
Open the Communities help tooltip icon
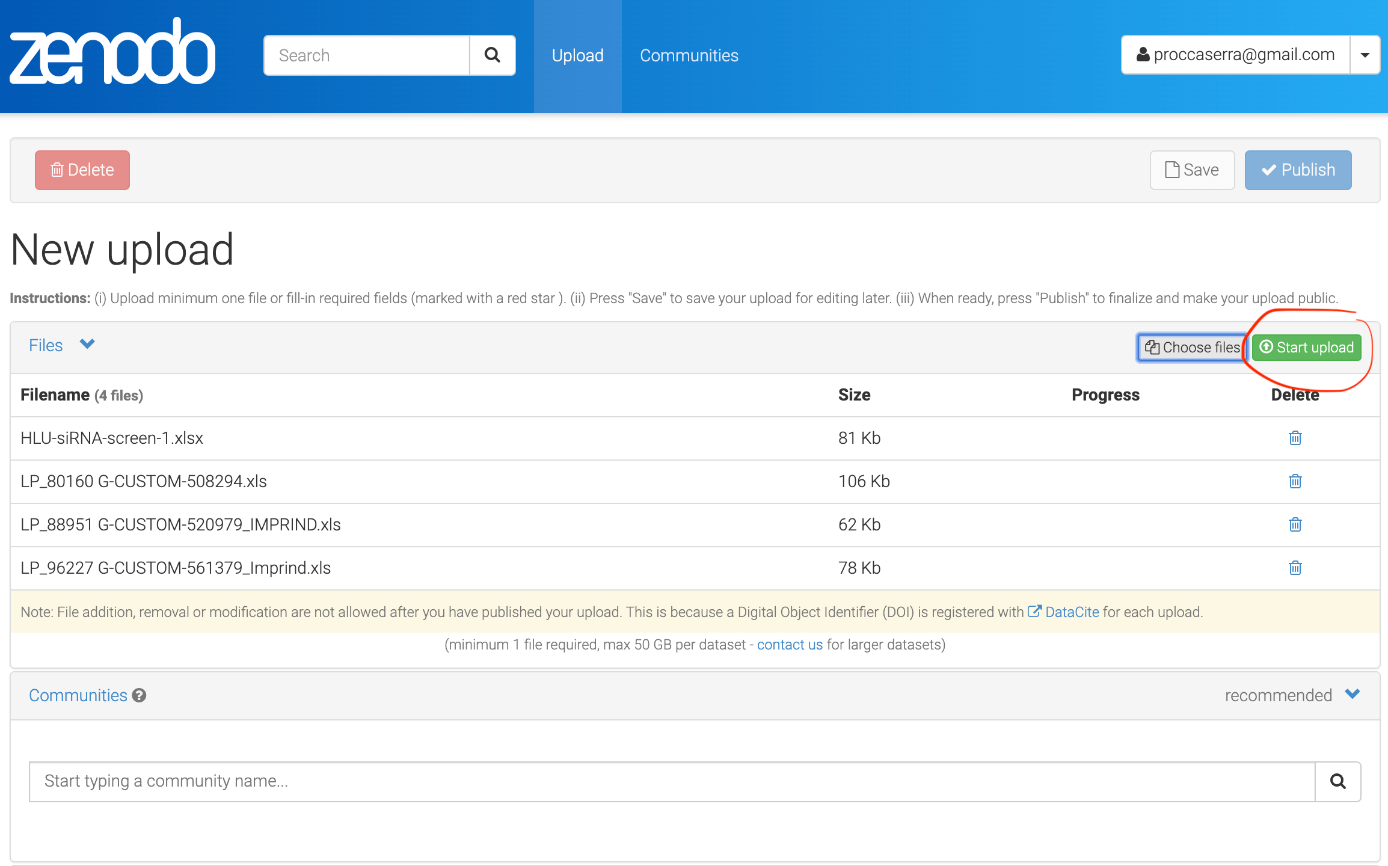(139, 695)
